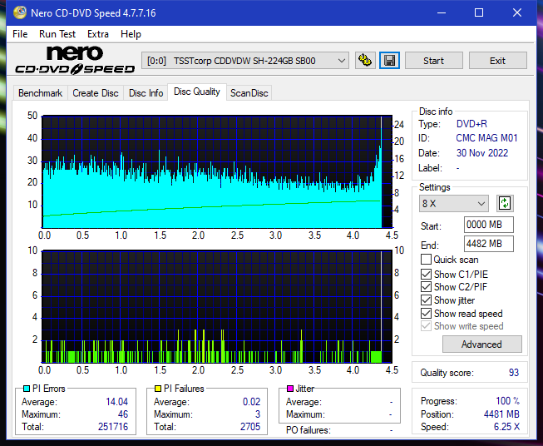Disable Show jitter checkbox
543x446 pixels.
pos(426,300)
